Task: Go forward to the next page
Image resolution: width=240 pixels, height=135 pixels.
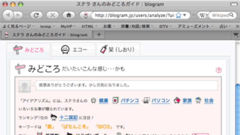Action: (18, 15)
